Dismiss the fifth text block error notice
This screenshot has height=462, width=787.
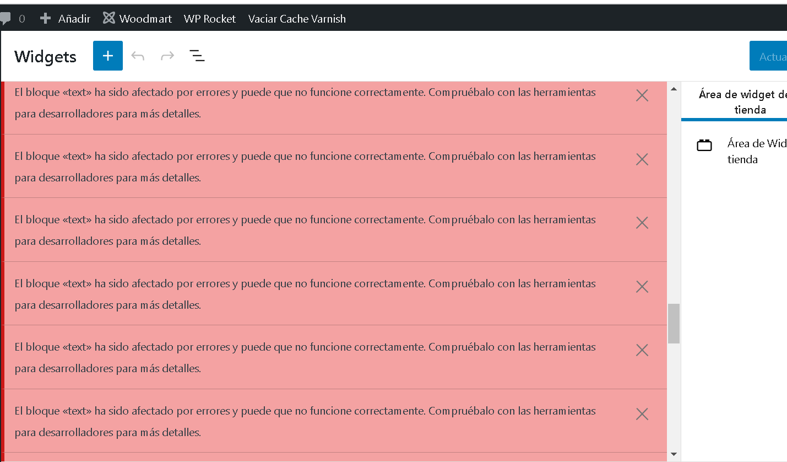[642, 351]
